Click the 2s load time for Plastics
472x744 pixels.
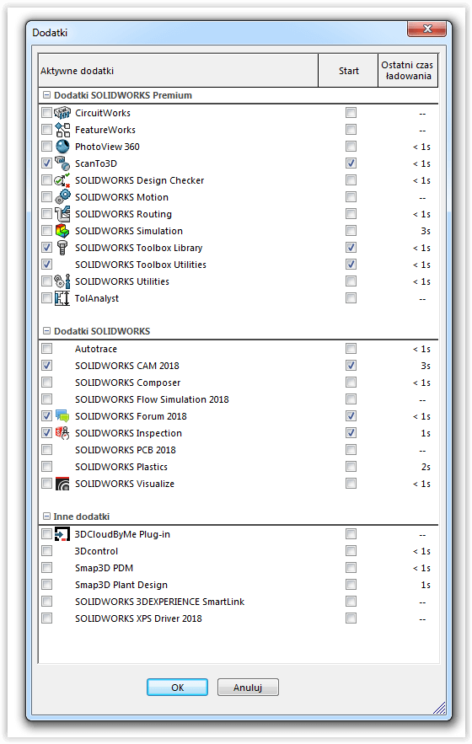pyautogui.click(x=426, y=467)
